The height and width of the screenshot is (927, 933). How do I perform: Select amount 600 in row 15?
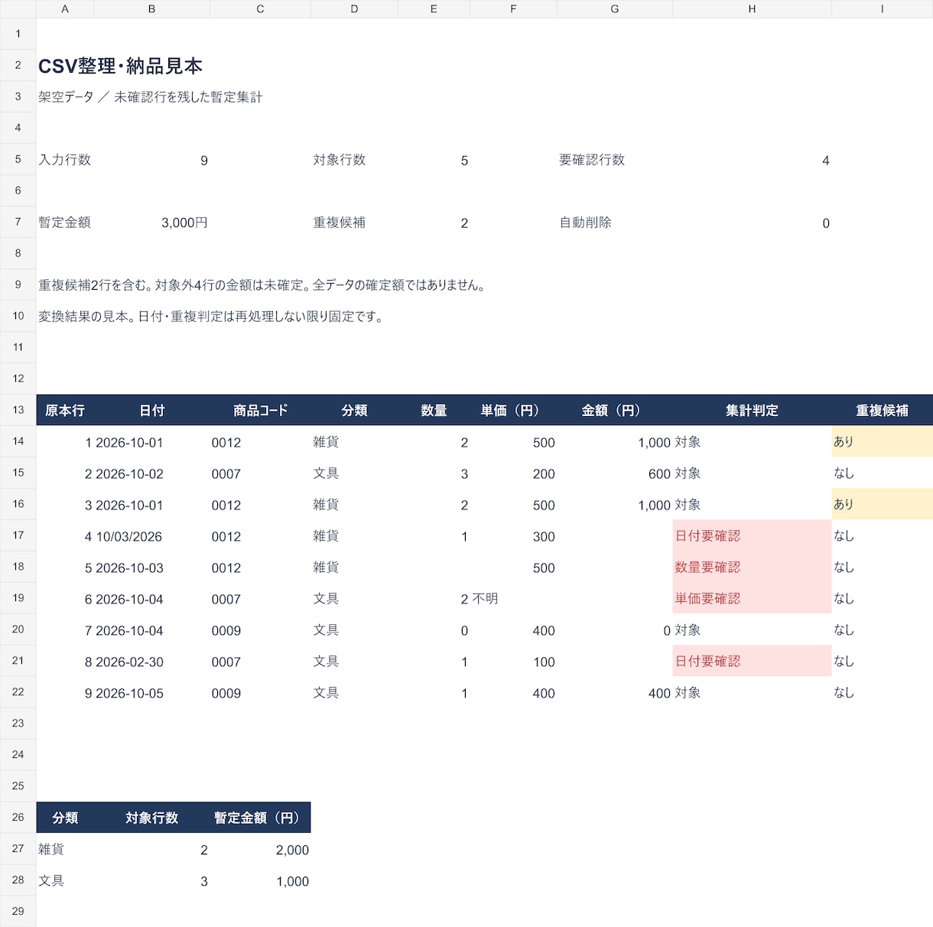(x=614, y=473)
